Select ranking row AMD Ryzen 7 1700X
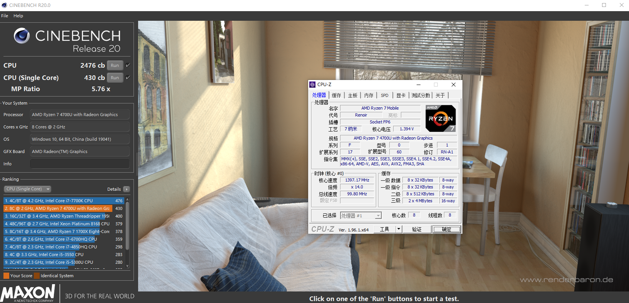Viewport: 629px width, 303px height. [x=64, y=231]
